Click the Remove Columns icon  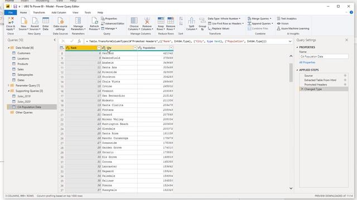click(147, 21)
